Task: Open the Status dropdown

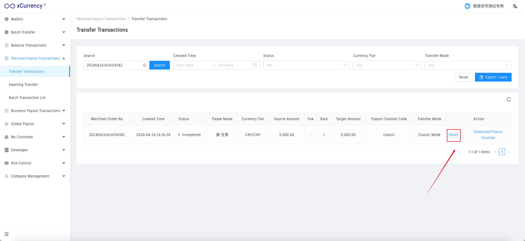Action: pyautogui.click(x=306, y=65)
